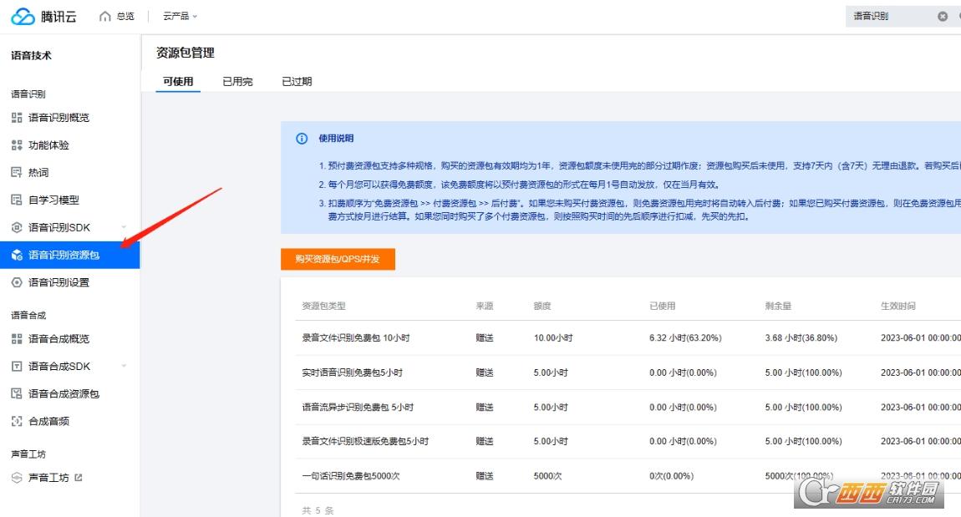Screen dimensions: 961x517
Task: Click the 自学习模型 sidebar icon
Action: (17, 200)
